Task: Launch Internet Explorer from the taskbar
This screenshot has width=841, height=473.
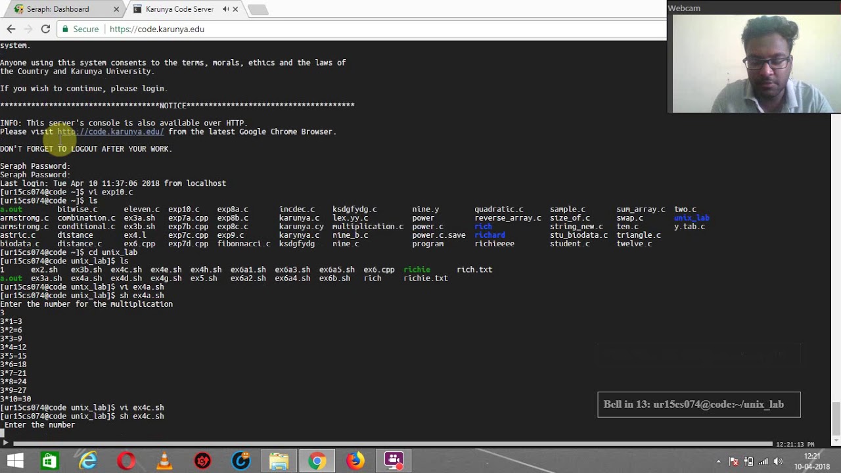Action: pyautogui.click(x=87, y=461)
